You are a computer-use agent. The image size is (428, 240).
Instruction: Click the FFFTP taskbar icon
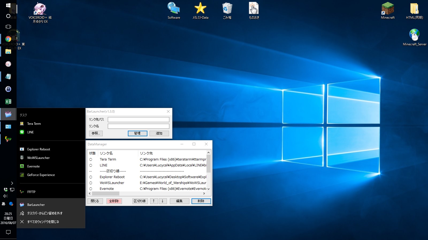coord(8,139)
